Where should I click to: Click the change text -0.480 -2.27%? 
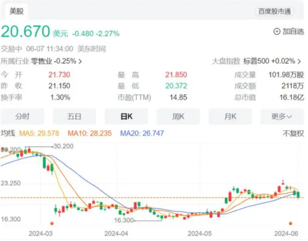[x=97, y=34]
